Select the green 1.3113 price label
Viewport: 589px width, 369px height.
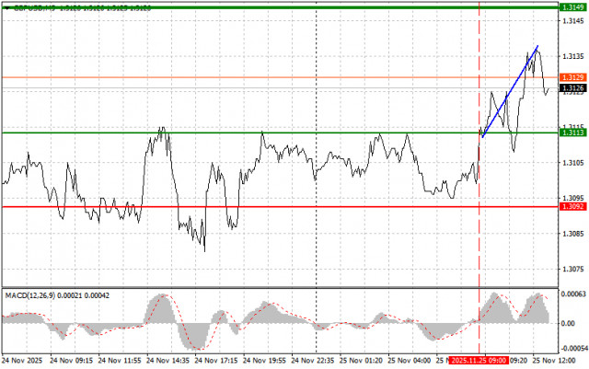click(572, 133)
